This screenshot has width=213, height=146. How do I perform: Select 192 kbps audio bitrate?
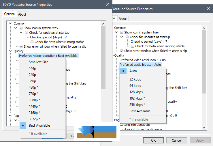[143, 98]
